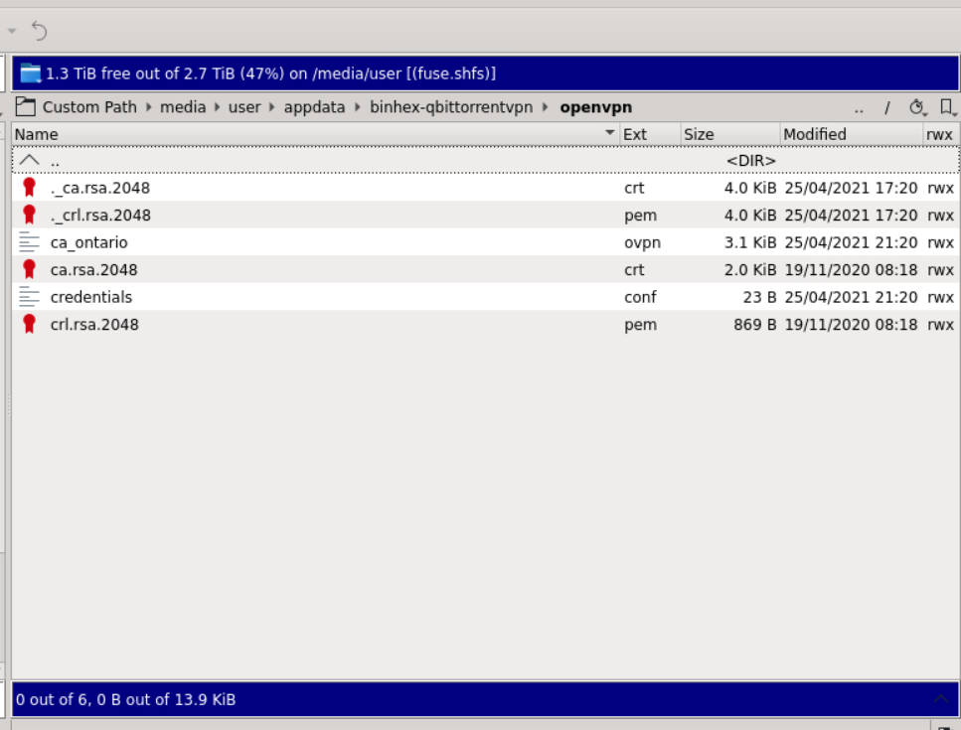The width and height of the screenshot is (961, 730).
Task: Select the '..' parent directory entry
Action: point(485,161)
